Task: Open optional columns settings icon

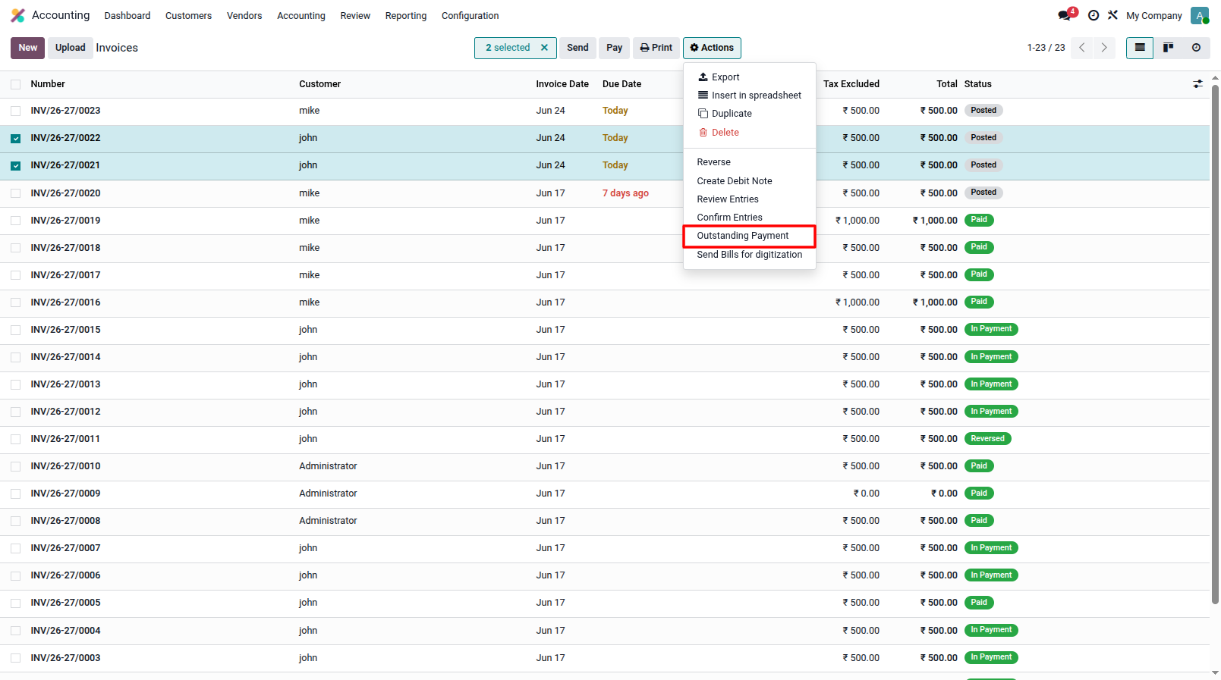Action: pos(1197,84)
